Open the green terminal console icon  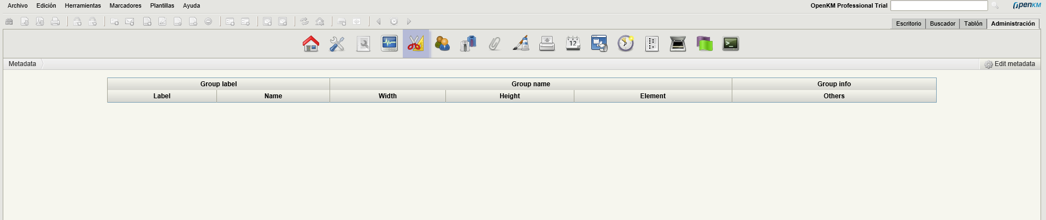coord(731,44)
